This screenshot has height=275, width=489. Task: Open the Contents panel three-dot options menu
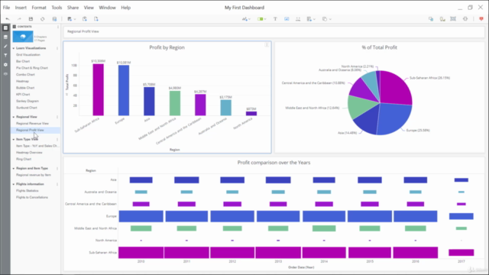tap(58, 27)
